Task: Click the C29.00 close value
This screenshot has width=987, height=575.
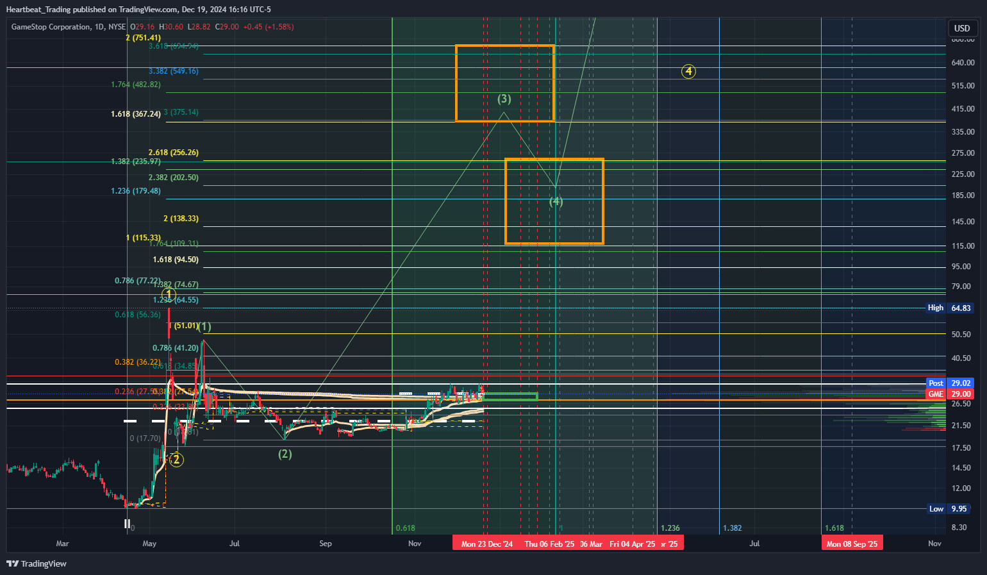Action: (227, 27)
